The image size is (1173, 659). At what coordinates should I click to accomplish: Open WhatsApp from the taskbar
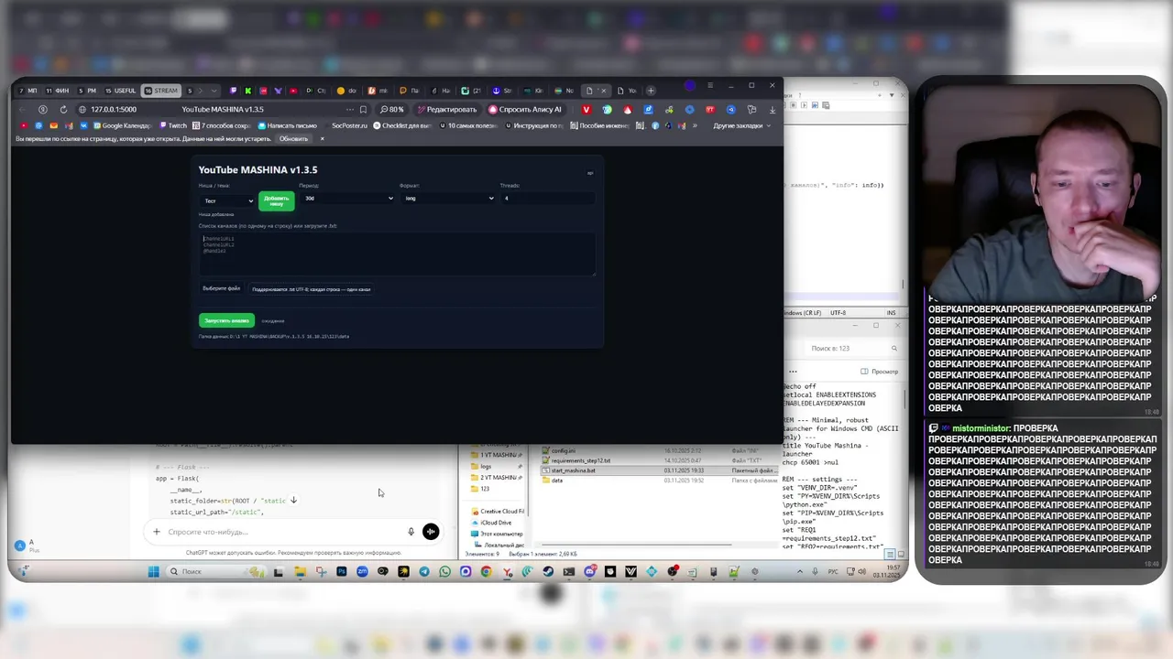pos(445,572)
